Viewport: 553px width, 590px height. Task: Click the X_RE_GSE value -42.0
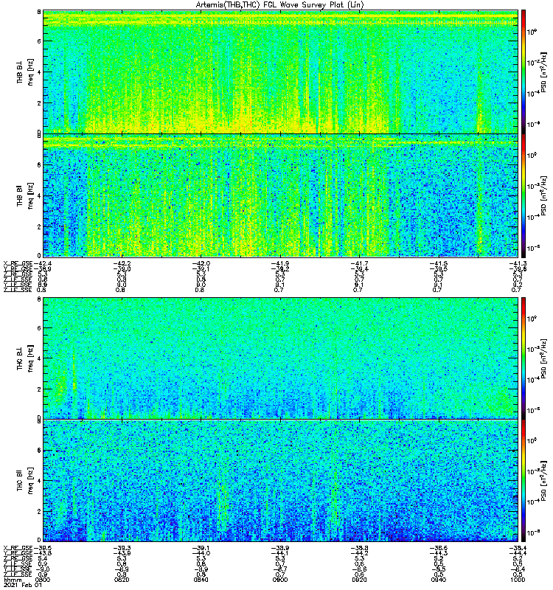(x=201, y=263)
